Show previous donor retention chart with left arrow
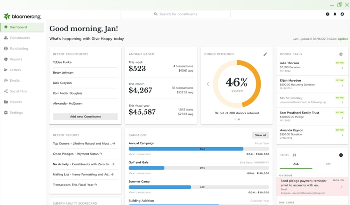350x205 pixels. tap(208, 84)
